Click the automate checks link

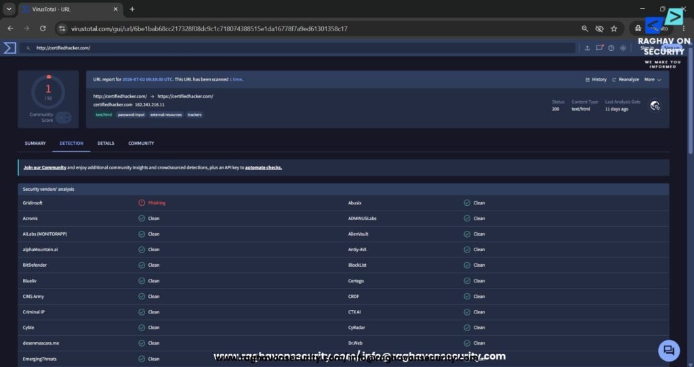pos(264,167)
